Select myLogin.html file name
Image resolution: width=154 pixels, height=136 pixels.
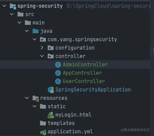click(x=73, y=115)
